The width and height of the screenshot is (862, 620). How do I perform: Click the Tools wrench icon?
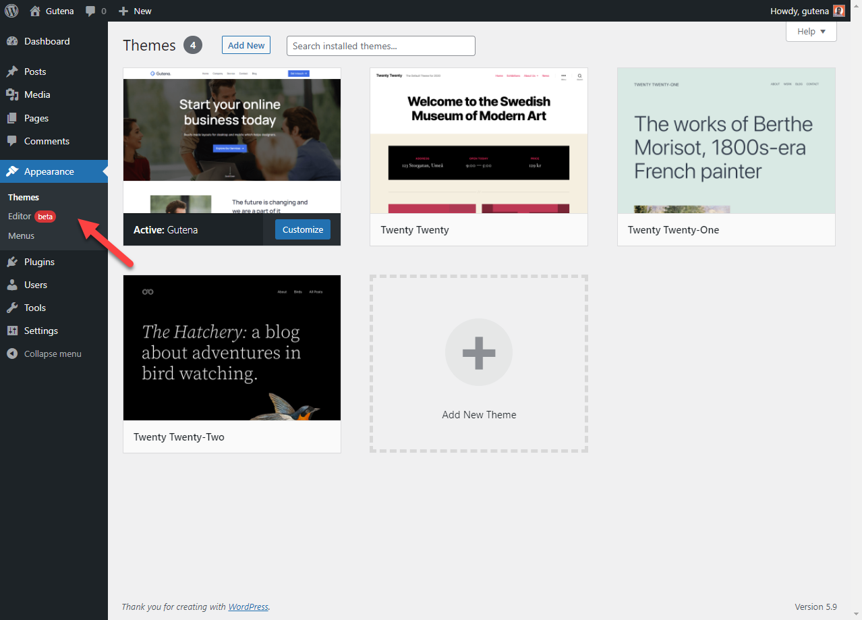click(12, 308)
